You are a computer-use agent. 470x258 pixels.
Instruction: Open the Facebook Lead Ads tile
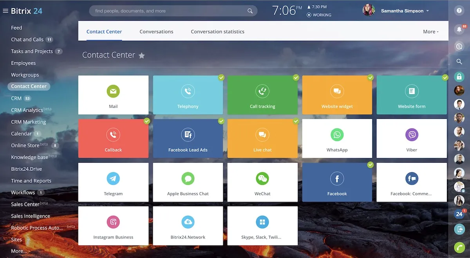coord(188,138)
